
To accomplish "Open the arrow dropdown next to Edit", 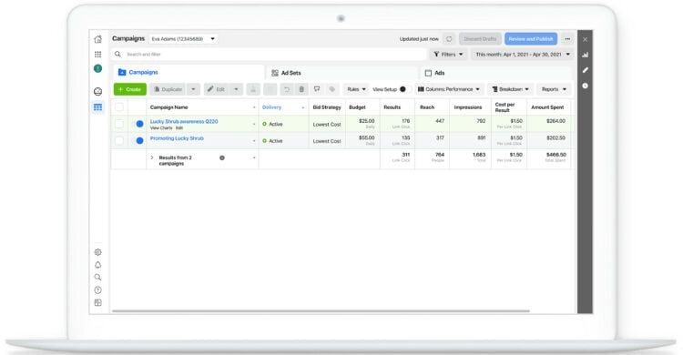I will coord(236,89).
